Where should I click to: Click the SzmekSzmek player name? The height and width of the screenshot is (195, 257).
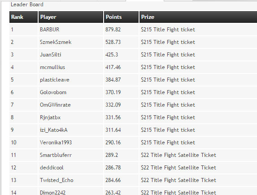tap(56, 42)
